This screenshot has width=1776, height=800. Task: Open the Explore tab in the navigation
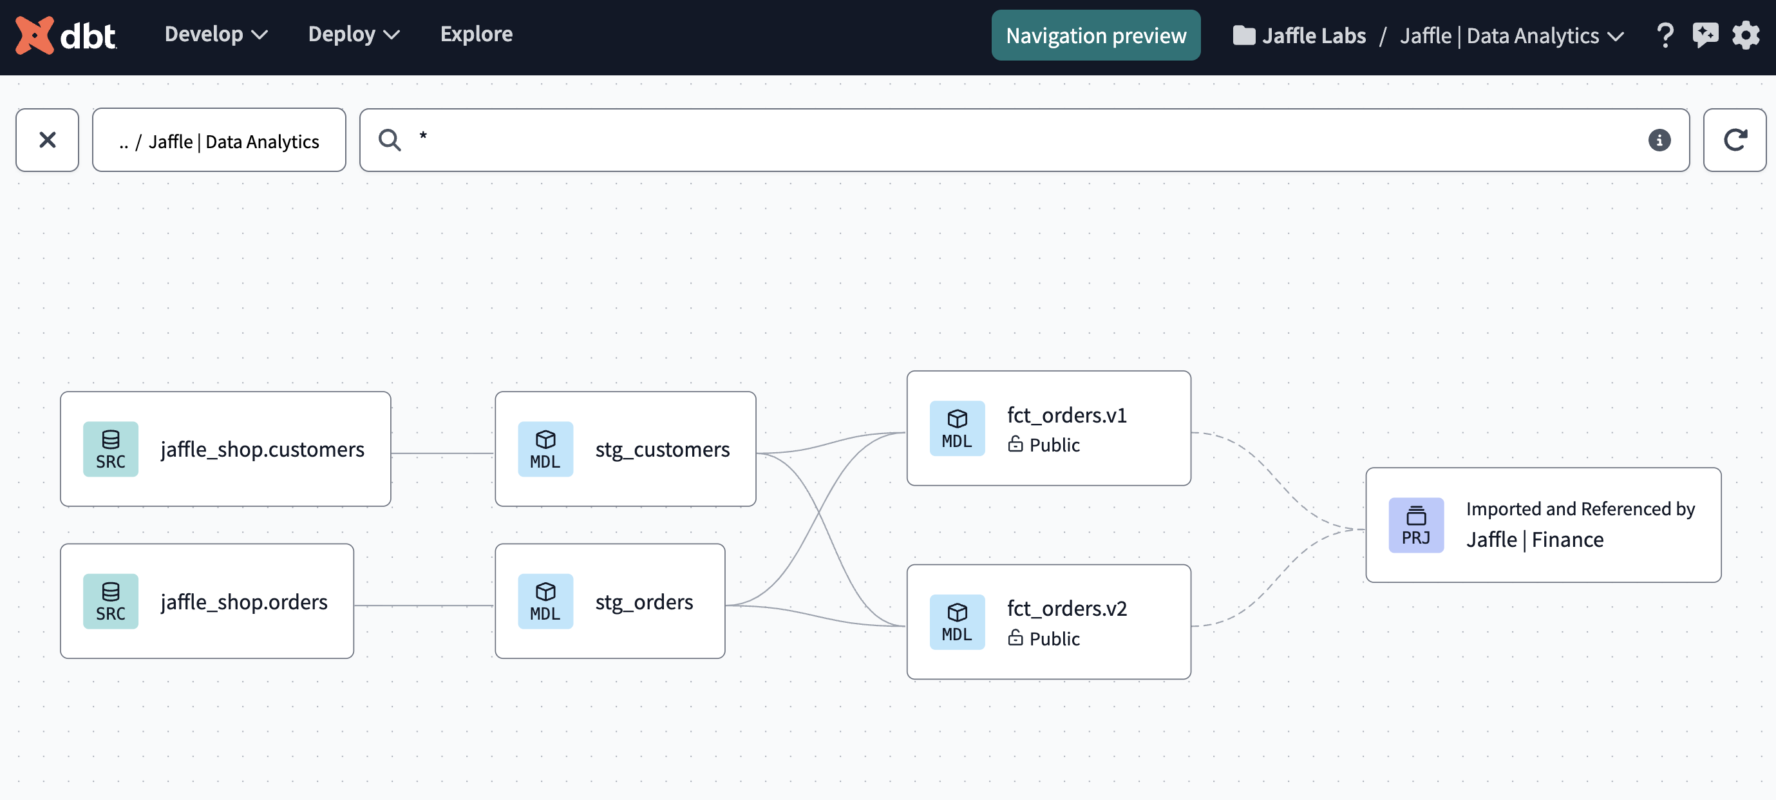(x=477, y=34)
